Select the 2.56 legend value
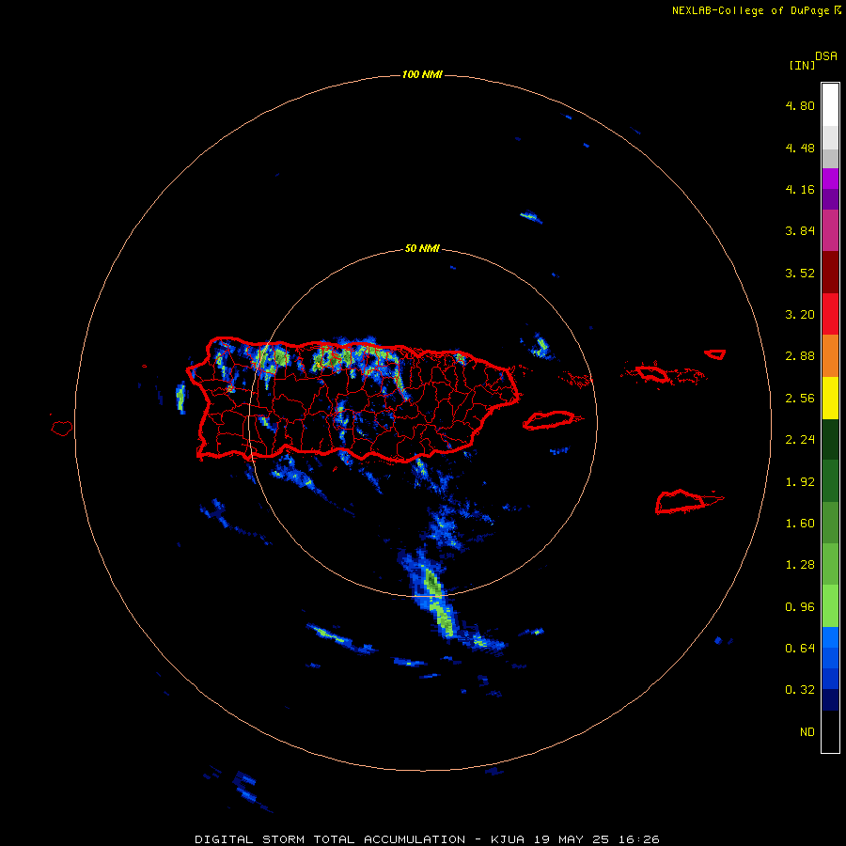This screenshot has height=846, width=846. (800, 399)
